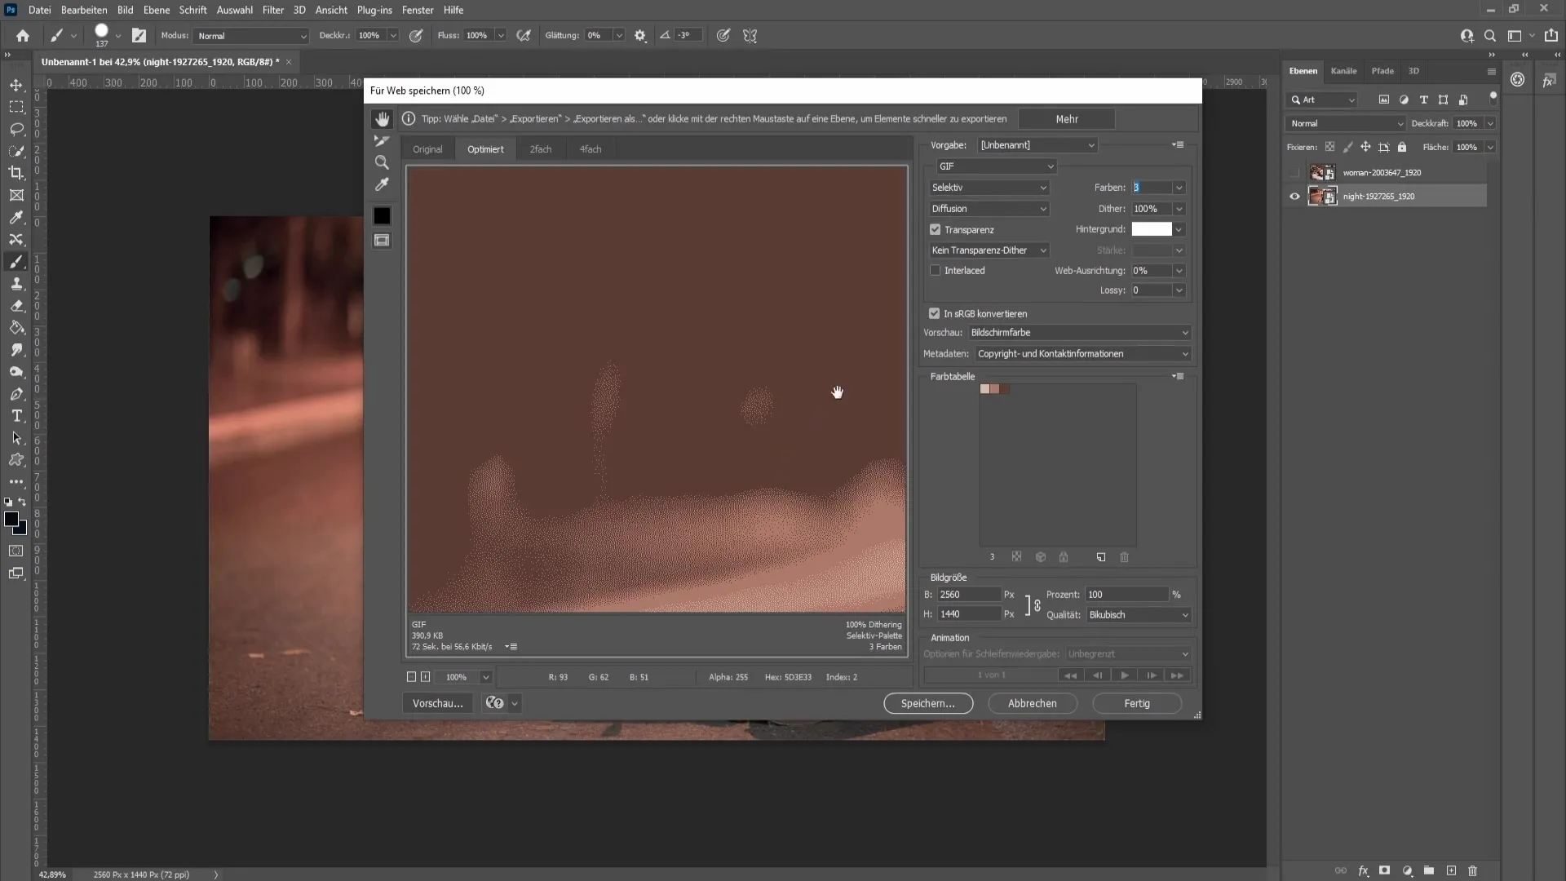Viewport: 1566px width, 881px height.
Task: Toggle the Transparenz checkbox
Action: coord(936,230)
